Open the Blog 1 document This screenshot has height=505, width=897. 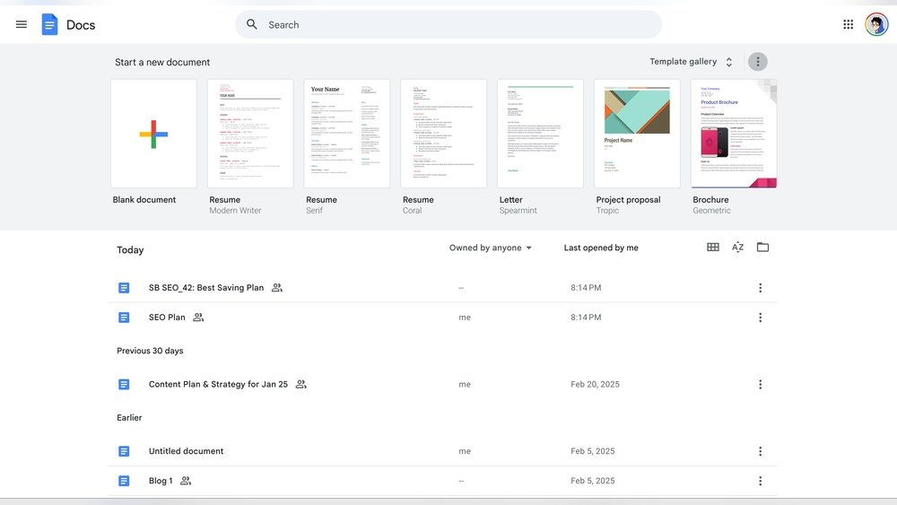161,481
